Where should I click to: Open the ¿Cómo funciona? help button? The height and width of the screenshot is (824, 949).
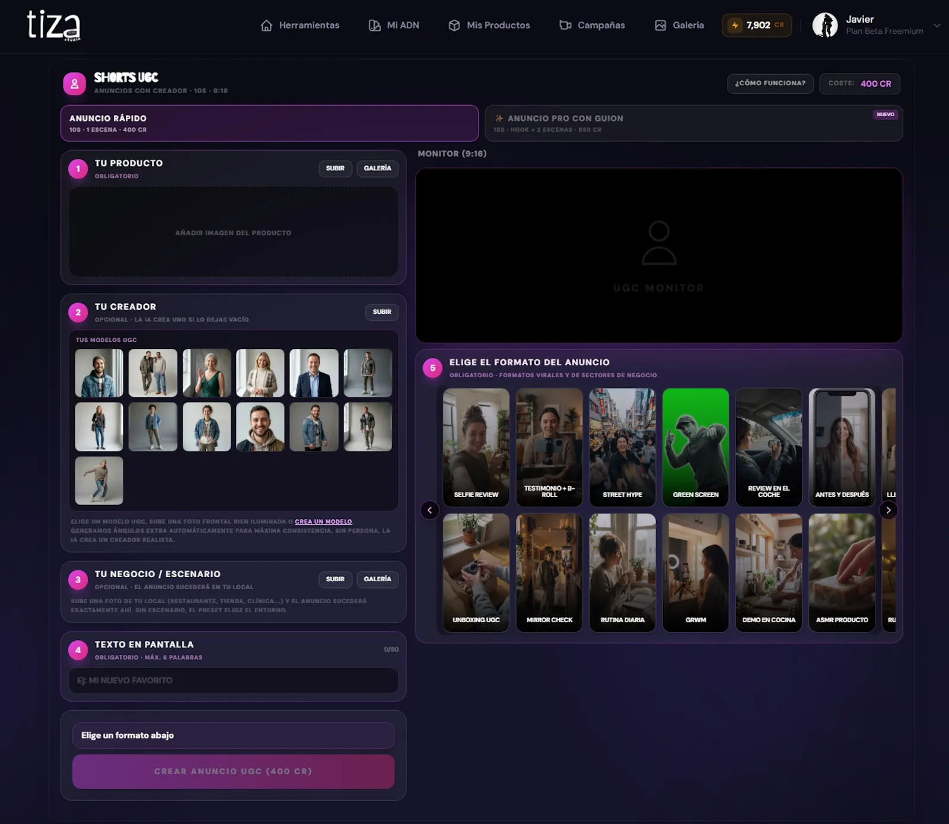point(770,84)
